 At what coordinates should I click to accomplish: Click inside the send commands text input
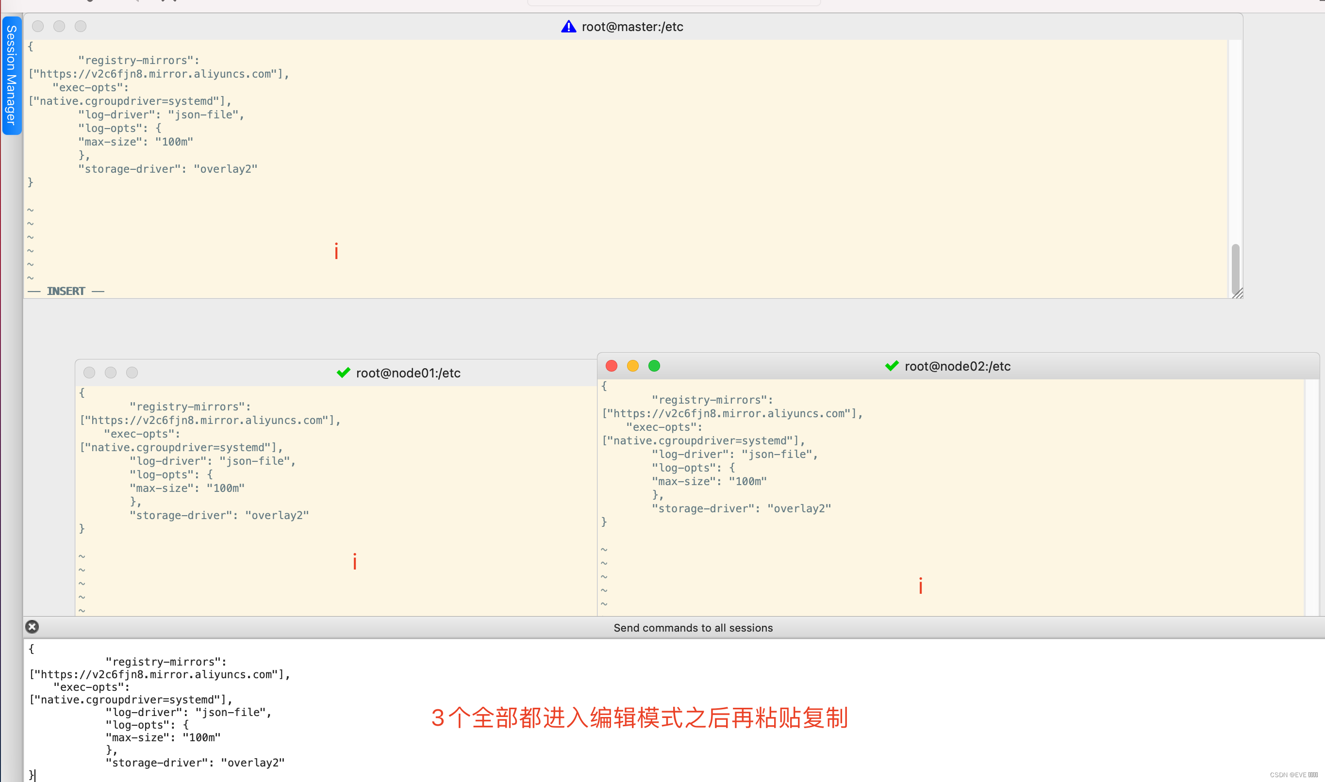point(674,710)
